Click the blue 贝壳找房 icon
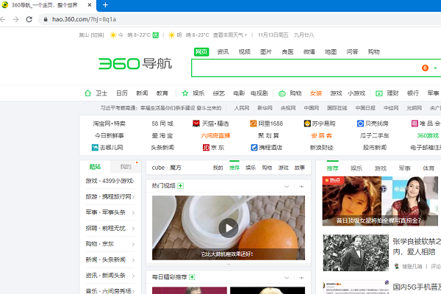 coord(360,123)
